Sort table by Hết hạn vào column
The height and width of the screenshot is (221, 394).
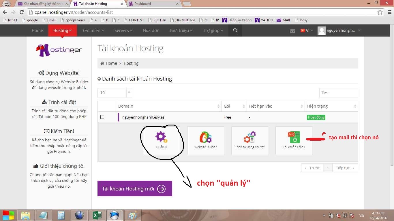(x=275, y=106)
